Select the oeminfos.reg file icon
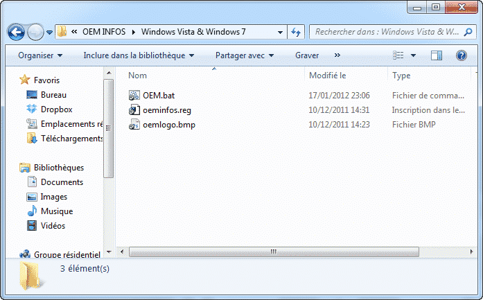 (x=134, y=110)
